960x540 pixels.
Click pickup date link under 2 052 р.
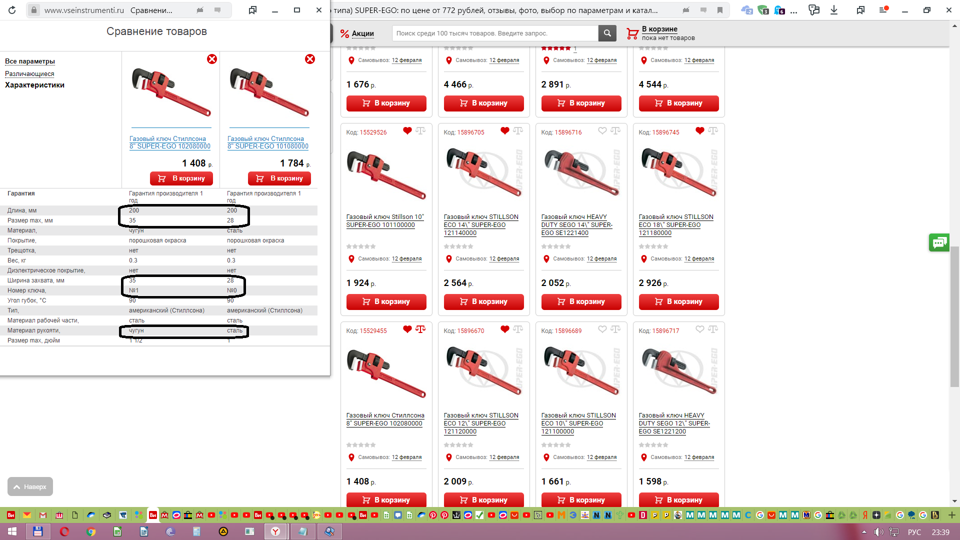601,259
